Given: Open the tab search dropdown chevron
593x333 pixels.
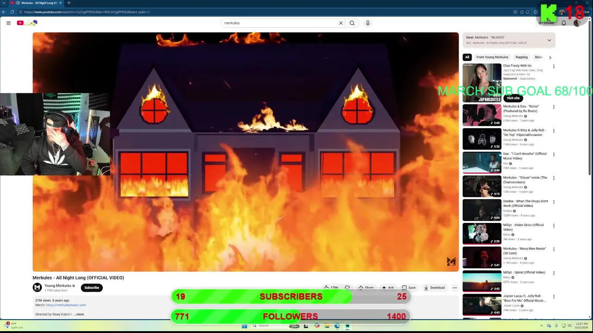Looking at the screenshot, I should 4,3.
